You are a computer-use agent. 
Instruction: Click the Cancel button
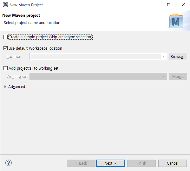tap(173, 163)
